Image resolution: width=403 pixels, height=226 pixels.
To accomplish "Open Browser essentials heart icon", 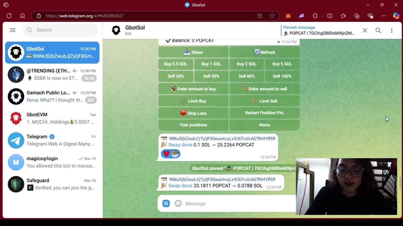I will (x=370, y=16).
